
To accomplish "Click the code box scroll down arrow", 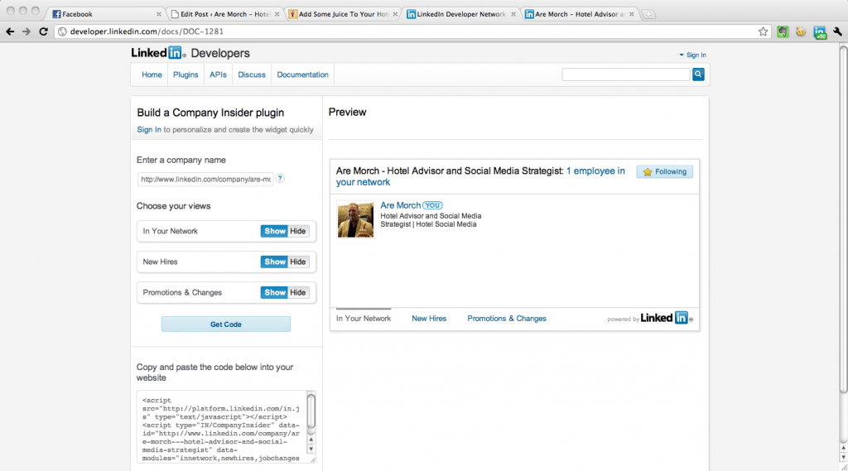I will coord(311,449).
